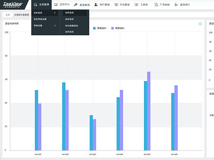Image resolution: width=214 pixels, height=160 pixels.
Task: Click the tallest purple bar in the chart
Action: (x=149, y=111)
